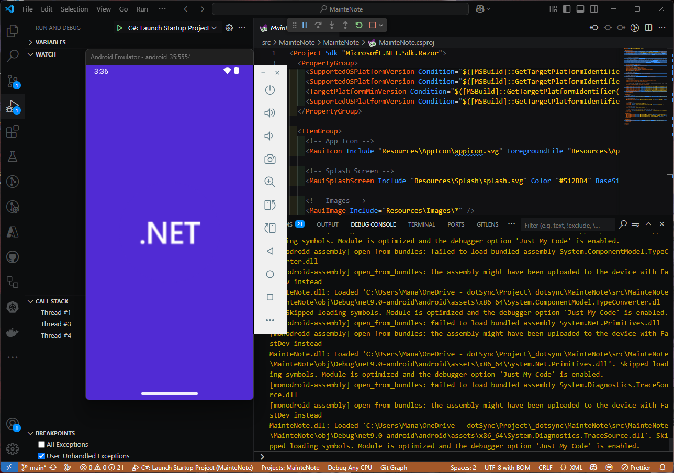Take emulator screenshot with camera icon

point(269,159)
